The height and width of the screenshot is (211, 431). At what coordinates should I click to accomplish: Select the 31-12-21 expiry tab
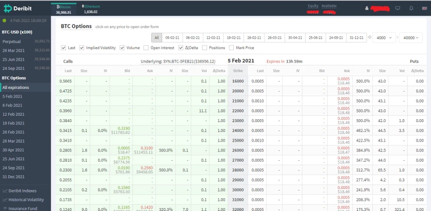[x=356, y=38]
